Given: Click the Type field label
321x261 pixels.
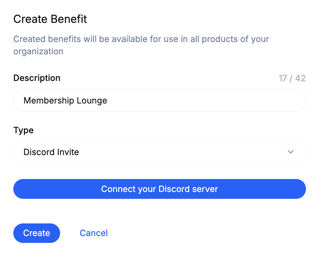Looking at the screenshot, I should click(23, 130).
